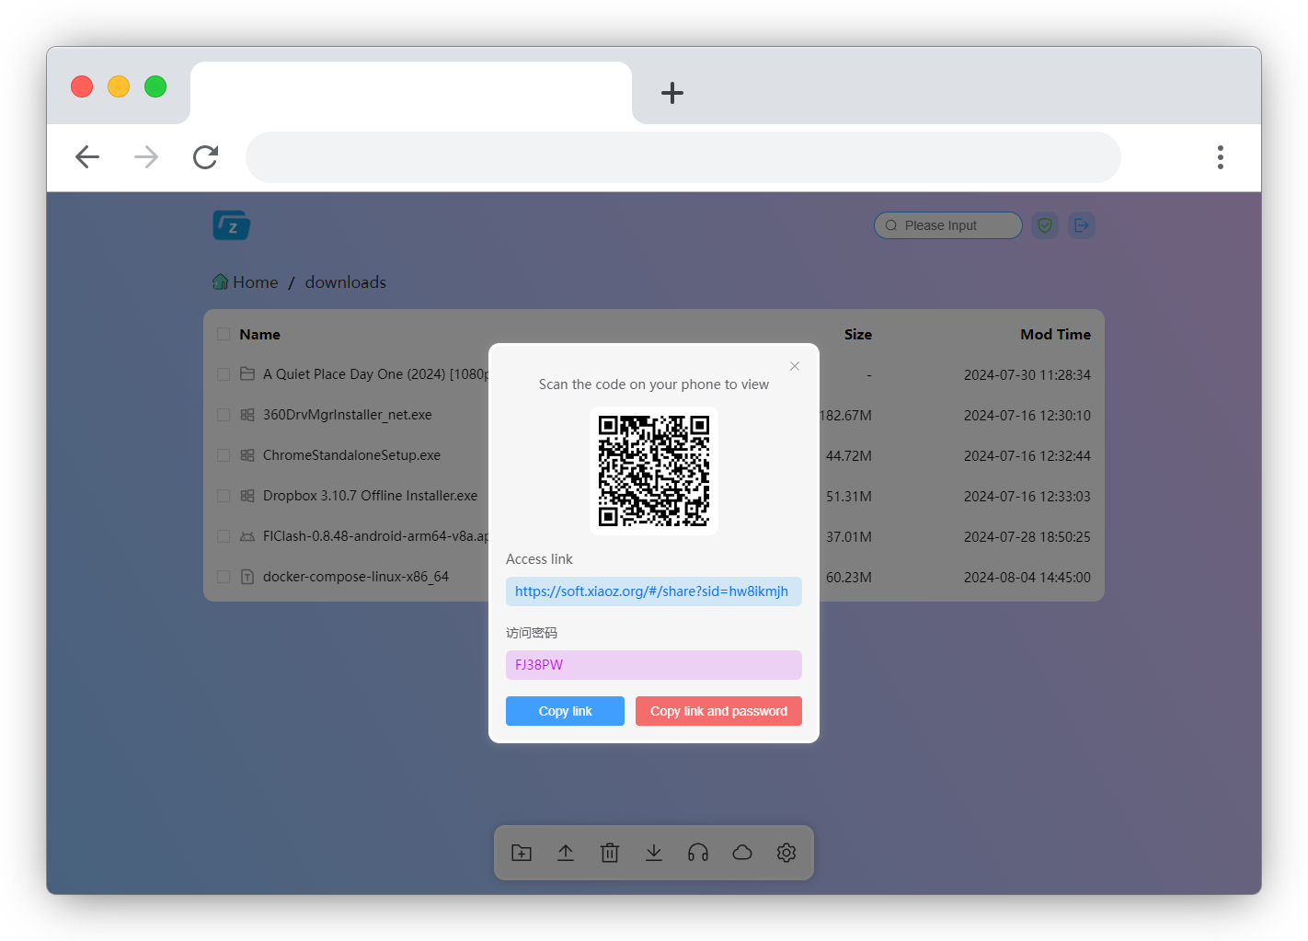Check the 360DrvMgrInstaller_net.exe checkbox
Viewport: 1308px width, 941px height.
[224, 415]
